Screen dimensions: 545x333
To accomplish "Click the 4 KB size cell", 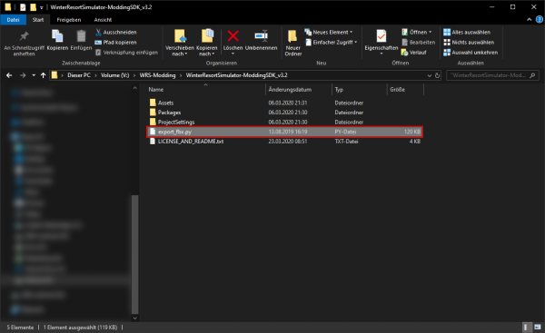I will [x=415, y=142].
